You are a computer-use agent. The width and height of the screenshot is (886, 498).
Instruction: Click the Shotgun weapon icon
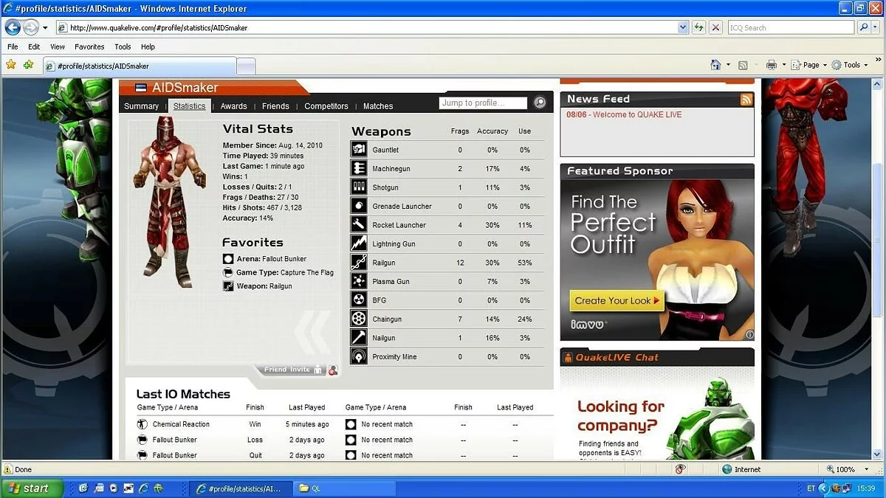click(359, 187)
